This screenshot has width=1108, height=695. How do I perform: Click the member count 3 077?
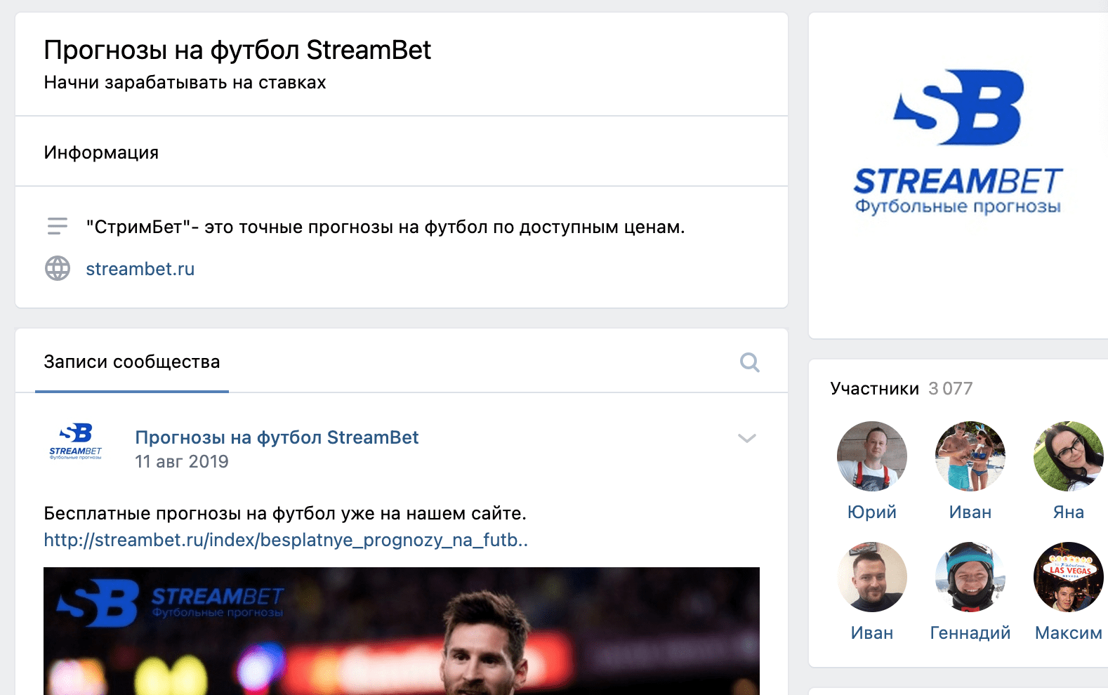click(950, 388)
